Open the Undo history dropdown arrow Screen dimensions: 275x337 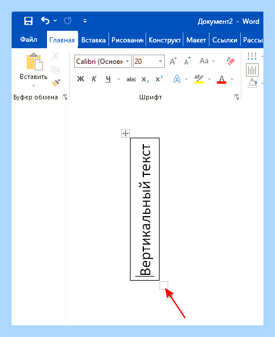point(55,21)
